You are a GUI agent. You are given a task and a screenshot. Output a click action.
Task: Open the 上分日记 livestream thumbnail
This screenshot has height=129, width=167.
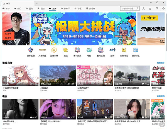pos(58,75)
